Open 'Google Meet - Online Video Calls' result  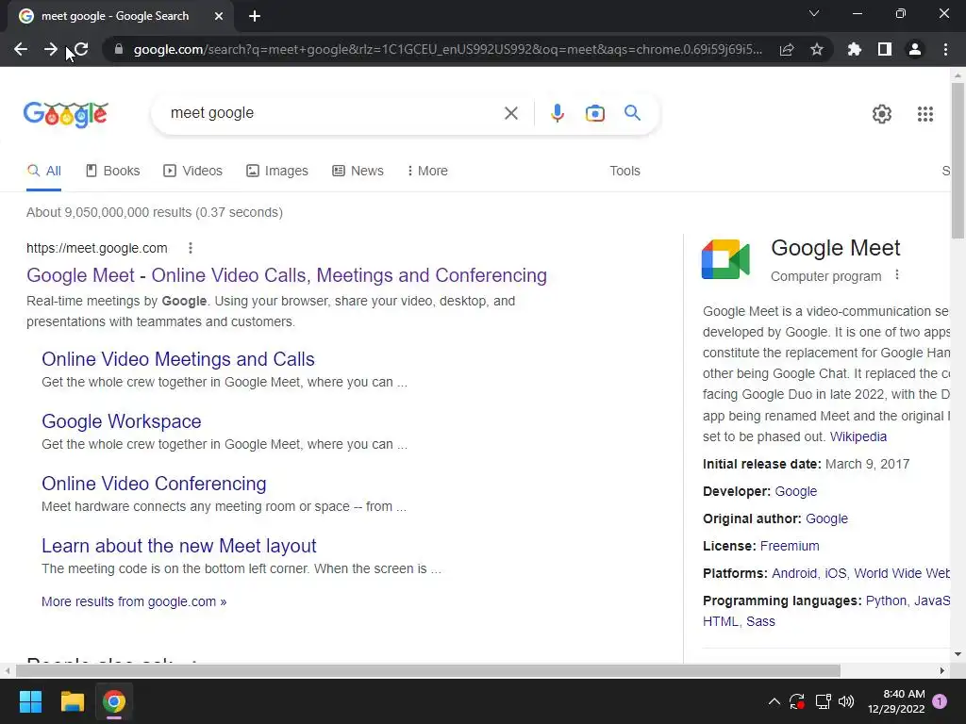[287, 275]
